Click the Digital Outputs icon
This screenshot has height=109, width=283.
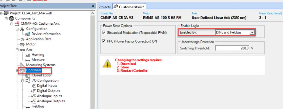pos(33,91)
